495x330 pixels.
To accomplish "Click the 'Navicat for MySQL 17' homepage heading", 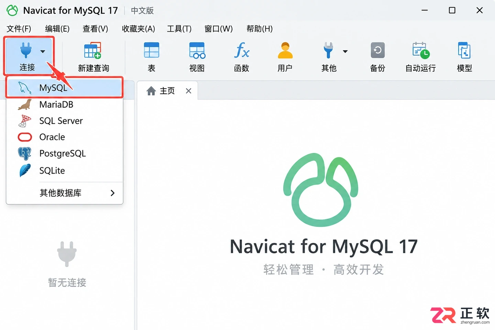I will (x=323, y=246).
